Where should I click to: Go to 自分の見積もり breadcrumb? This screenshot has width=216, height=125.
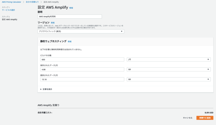32,2
